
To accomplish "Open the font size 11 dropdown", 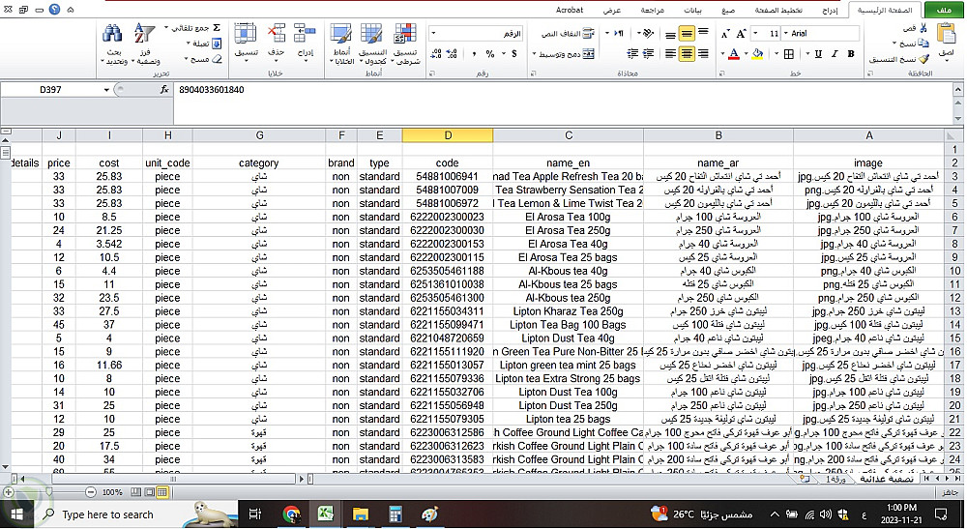I will coord(755,33).
